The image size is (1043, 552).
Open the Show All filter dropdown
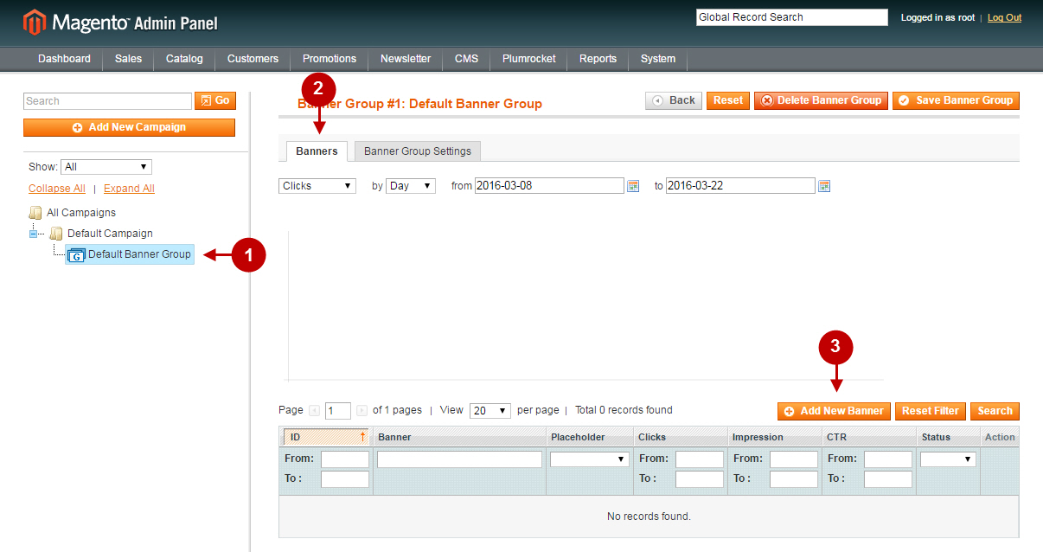point(106,167)
